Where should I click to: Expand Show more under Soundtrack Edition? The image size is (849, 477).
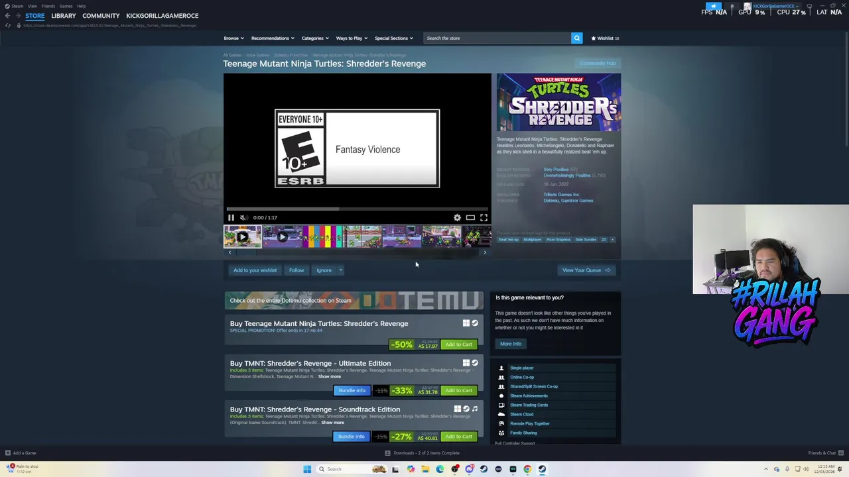(x=333, y=423)
